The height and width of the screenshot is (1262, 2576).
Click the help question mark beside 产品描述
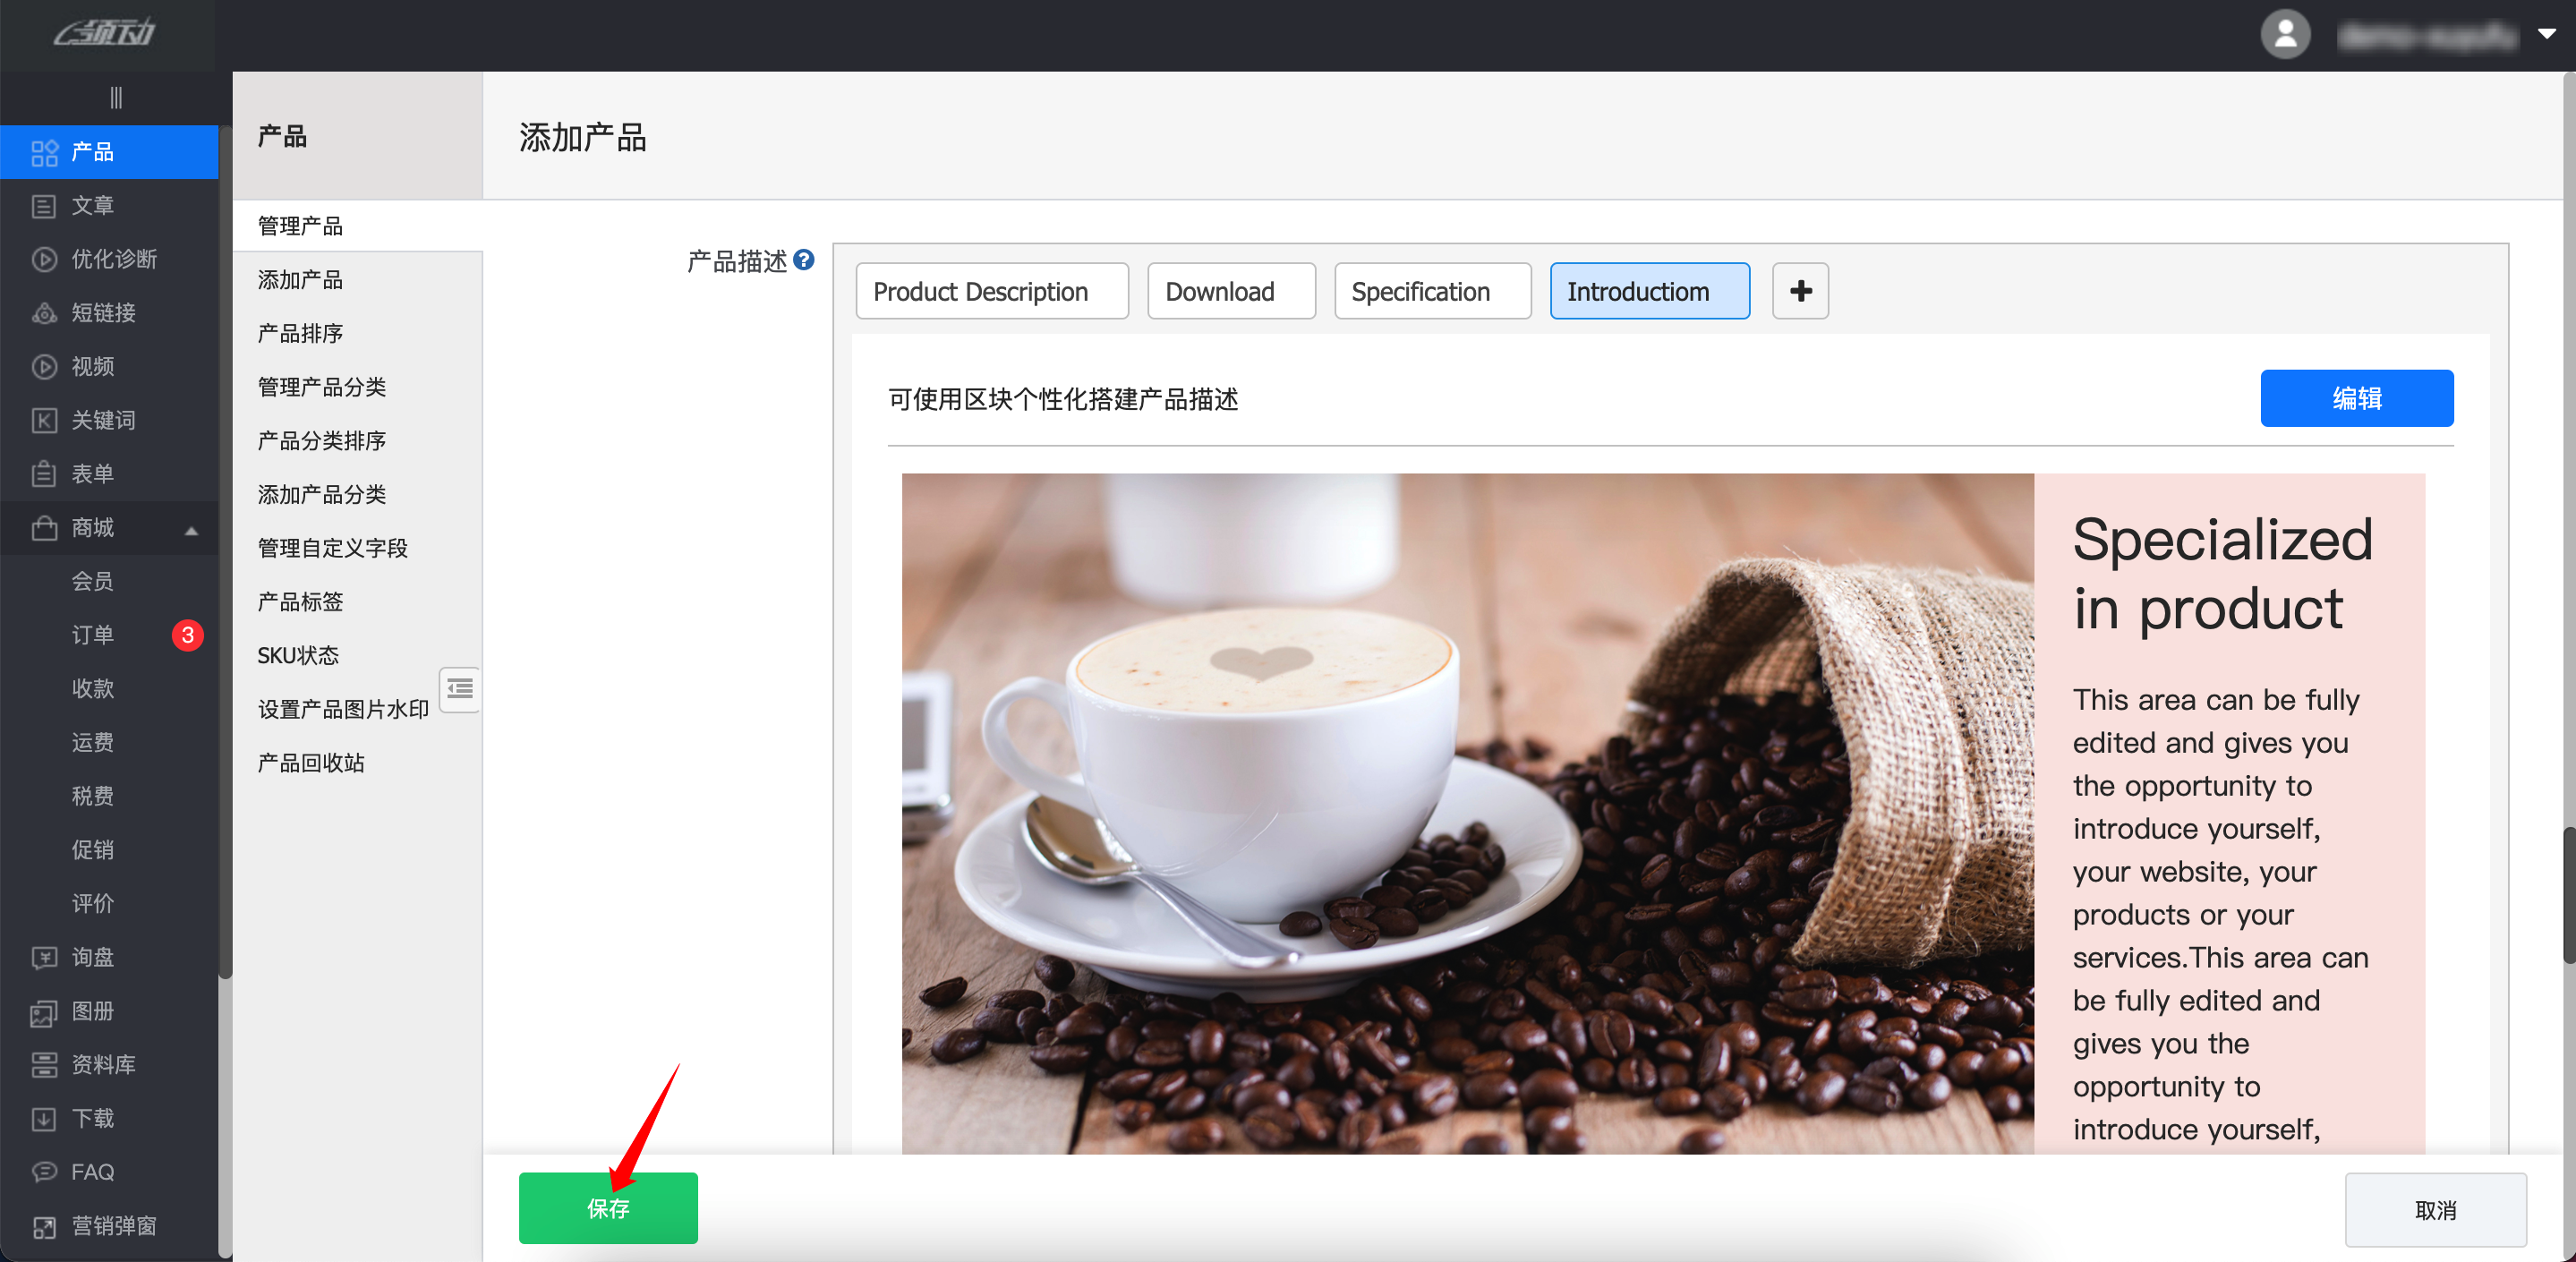pos(803,260)
